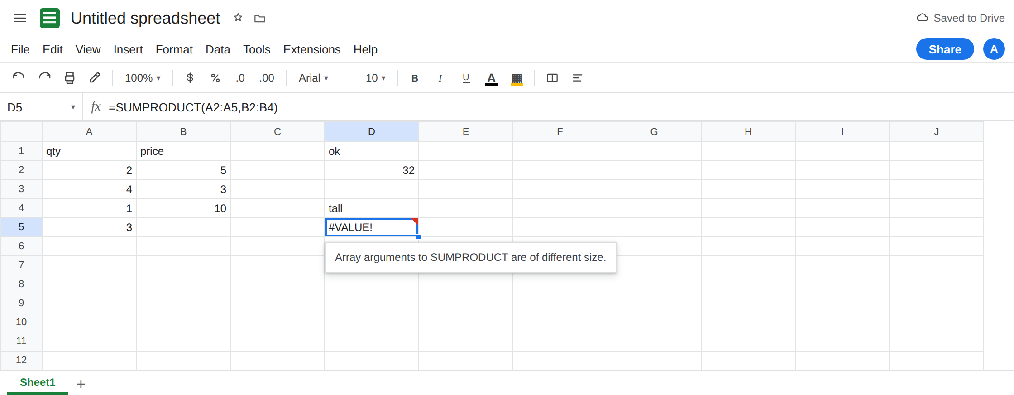Decrease decimal places
The height and width of the screenshot is (395, 1014).
[x=240, y=78]
